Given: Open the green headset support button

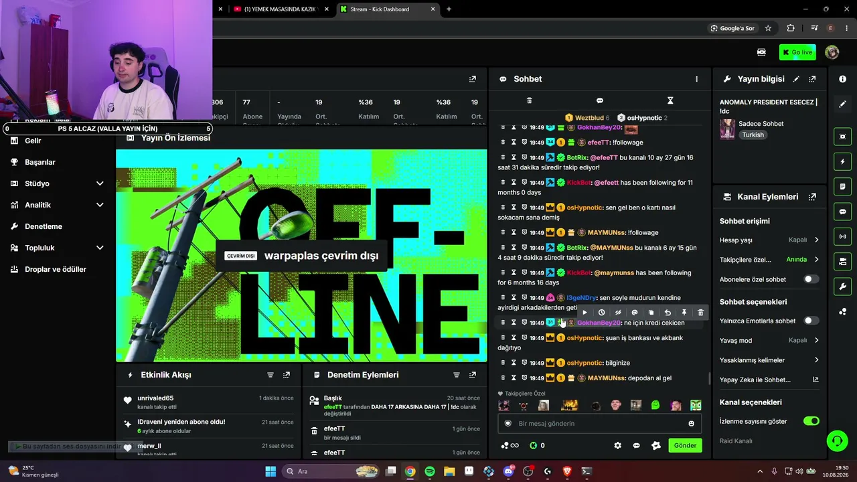Looking at the screenshot, I should (x=837, y=440).
